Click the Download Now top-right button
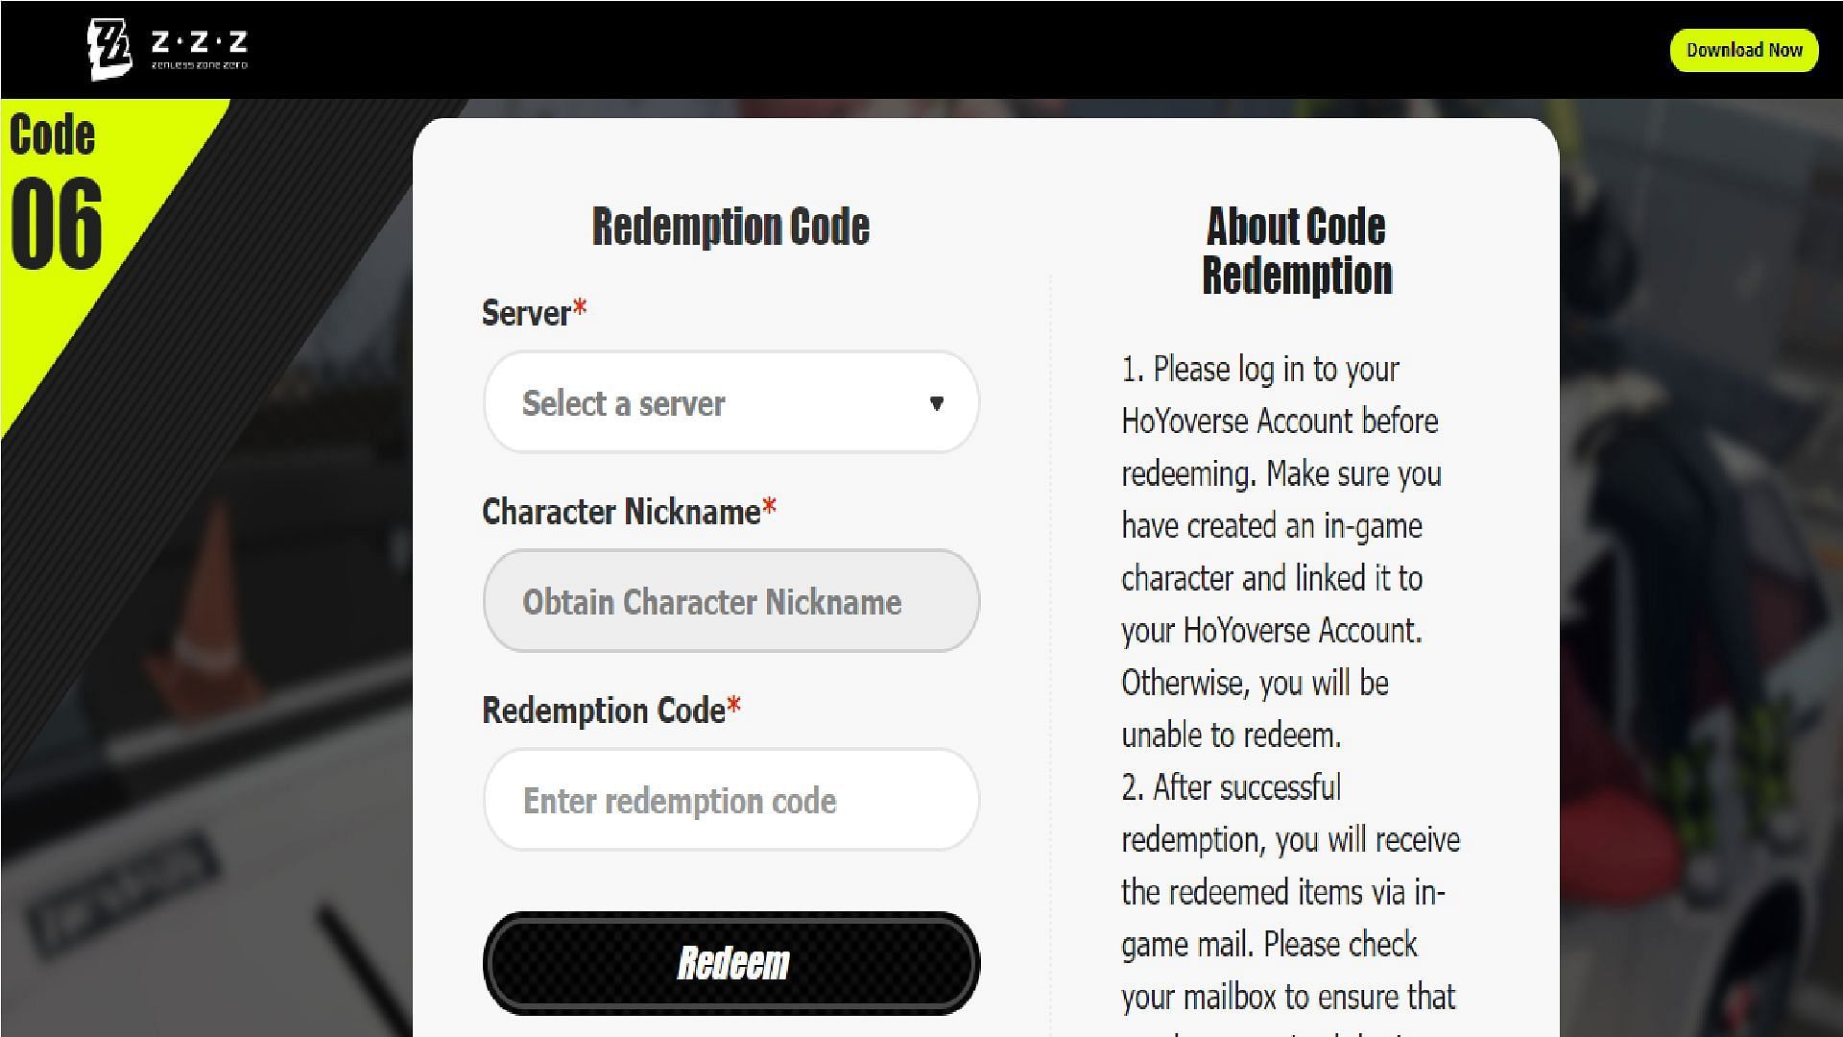This screenshot has height=1037, width=1843. (1743, 48)
